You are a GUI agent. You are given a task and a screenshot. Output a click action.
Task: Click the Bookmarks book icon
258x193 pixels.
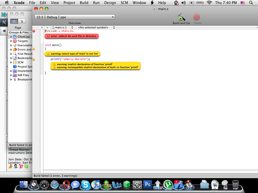tap(15, 58)
